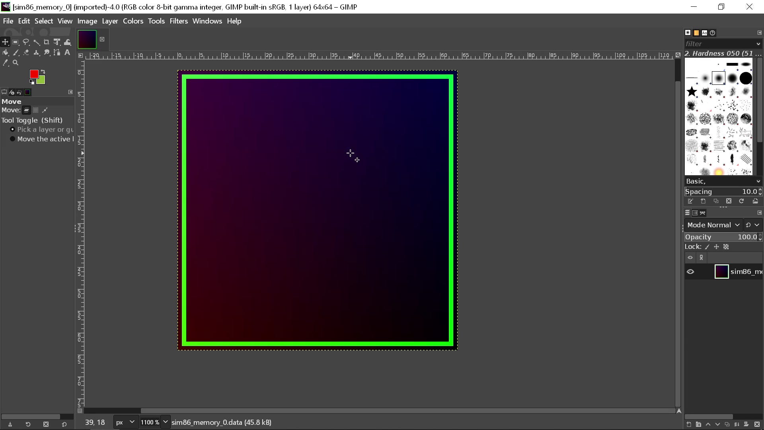Click the sim86_memory image thumbnail tab
Viewport: 764px width, 430px height.
point(87,39)
